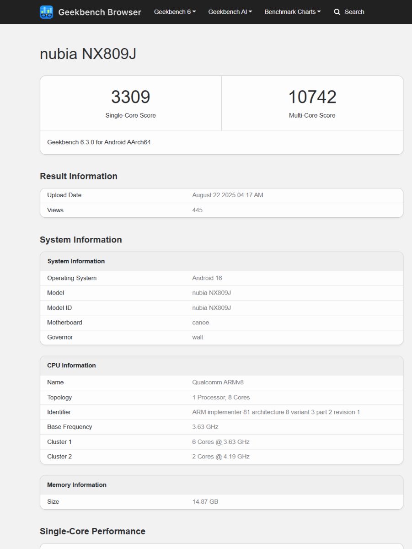This screenshot has height=549, width=412.
Task: Open the Geekbench Browser home link
Action: point(91,12)
